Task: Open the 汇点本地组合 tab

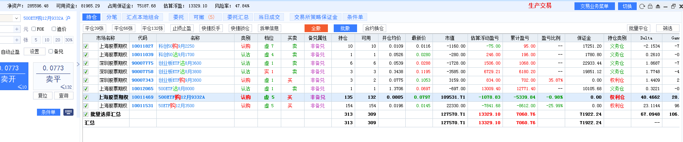Action: 143,17
